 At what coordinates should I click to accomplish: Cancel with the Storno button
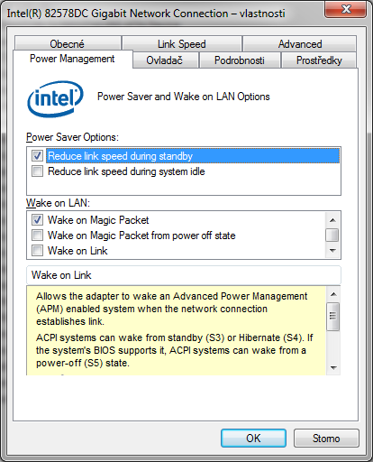(326, 439)
